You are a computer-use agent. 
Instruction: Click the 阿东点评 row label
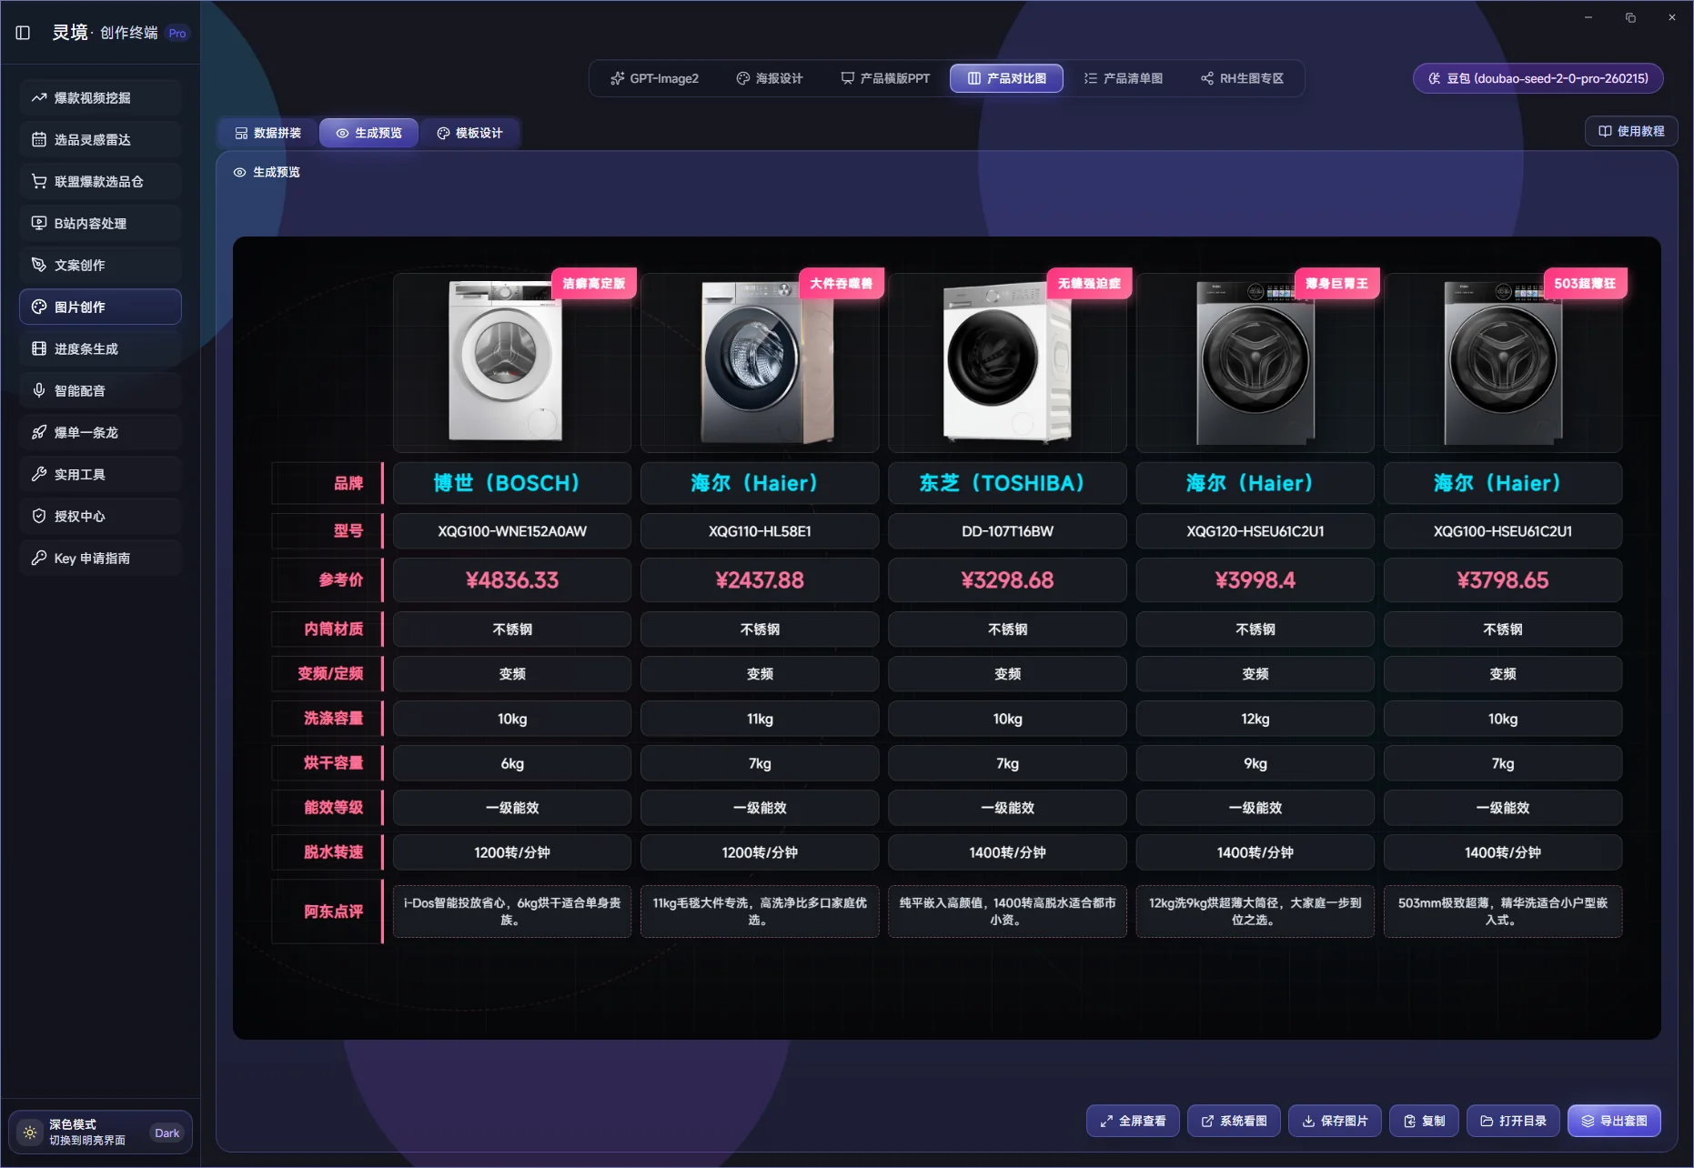point(328,911)
